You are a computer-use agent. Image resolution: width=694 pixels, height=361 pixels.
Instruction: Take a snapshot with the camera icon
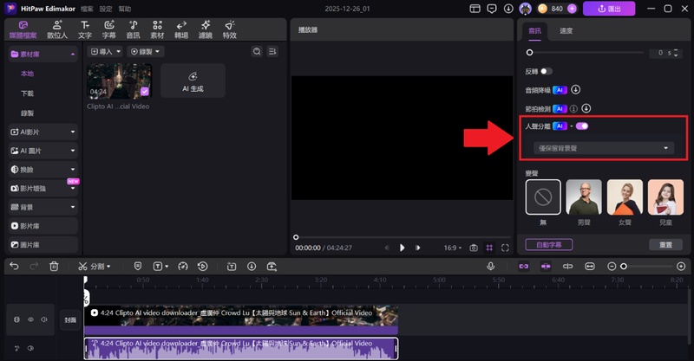click(x=474, y=248)
